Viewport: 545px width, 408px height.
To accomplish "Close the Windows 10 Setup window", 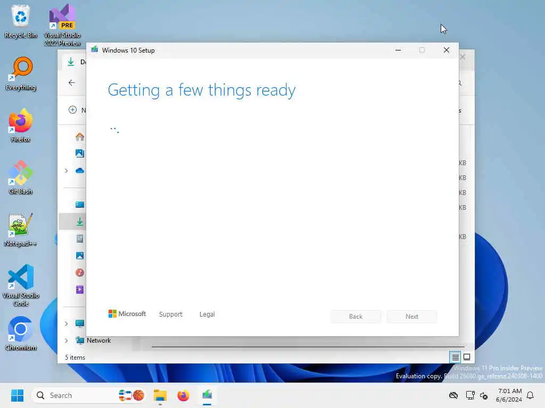I will point(447,50).
